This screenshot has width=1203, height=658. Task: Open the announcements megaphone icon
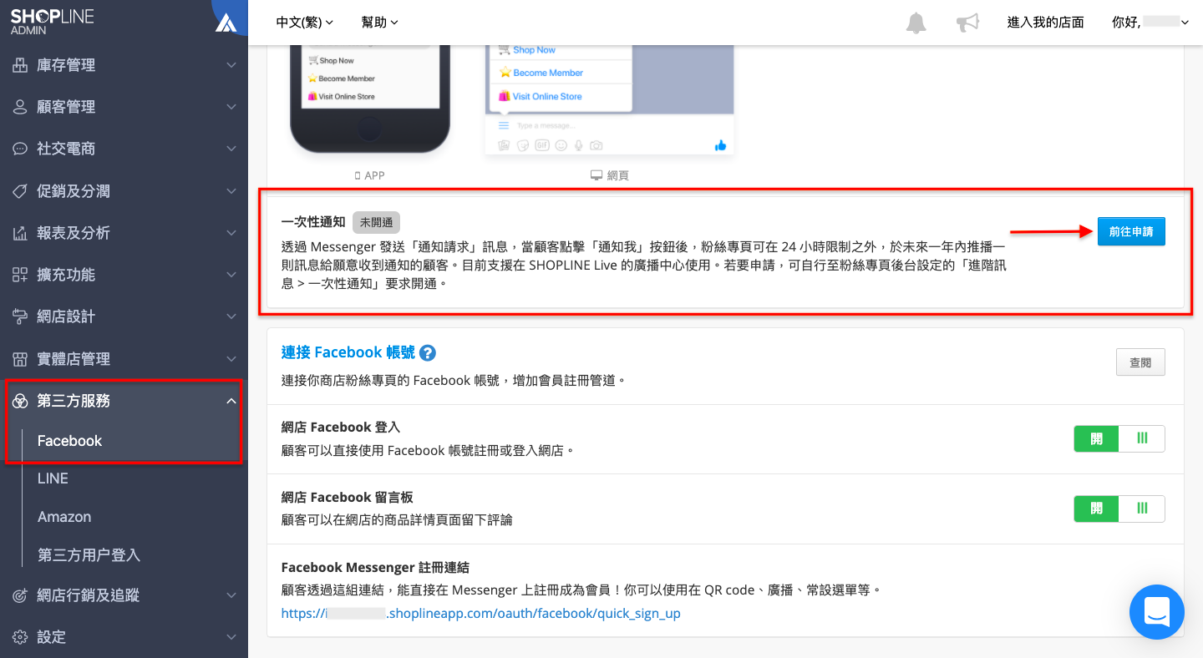967,23
